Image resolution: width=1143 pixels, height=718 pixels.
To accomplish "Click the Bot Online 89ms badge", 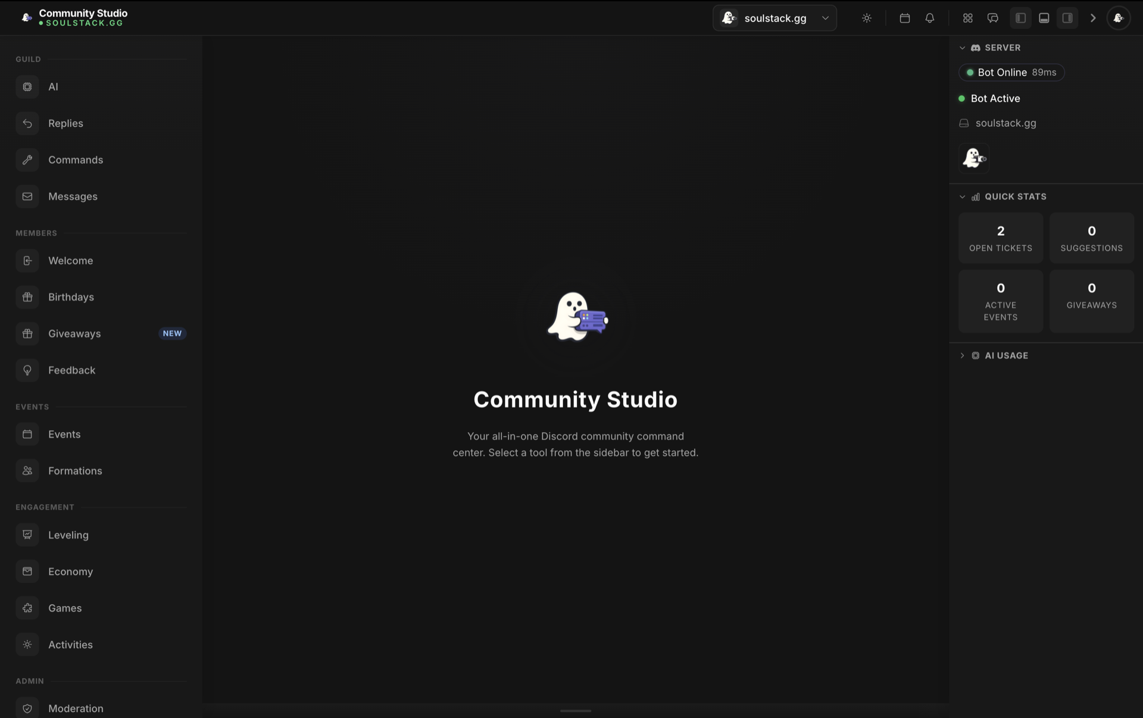I will 1011,72.
